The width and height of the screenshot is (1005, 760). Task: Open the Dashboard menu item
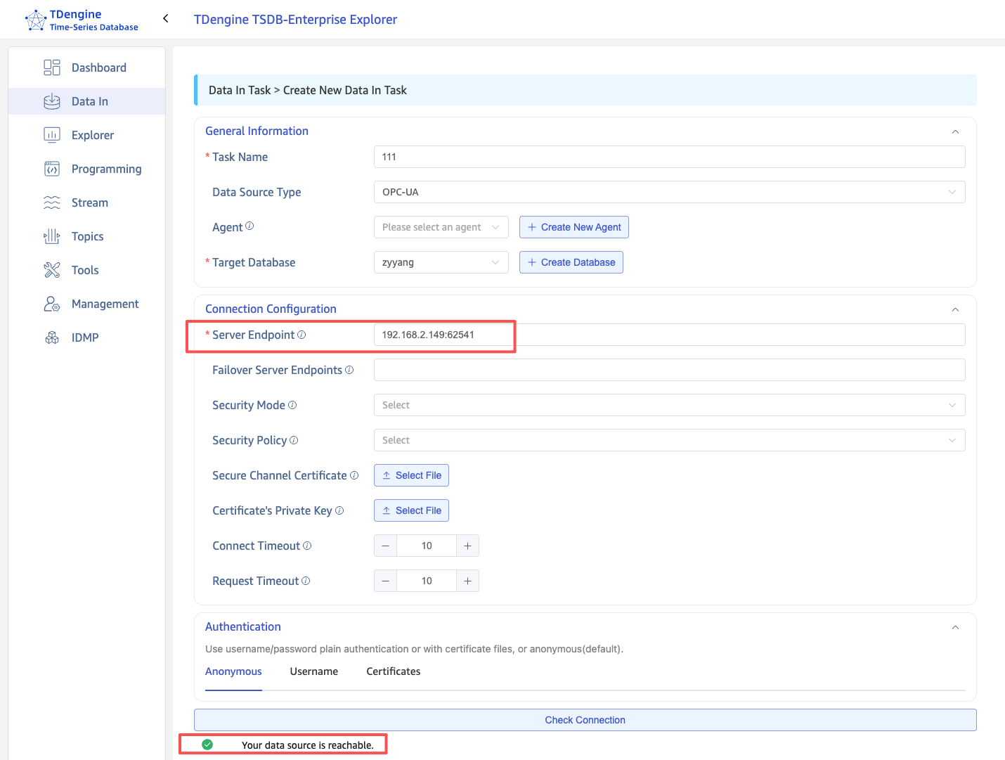pyautogui.click(x=87, y=67)
